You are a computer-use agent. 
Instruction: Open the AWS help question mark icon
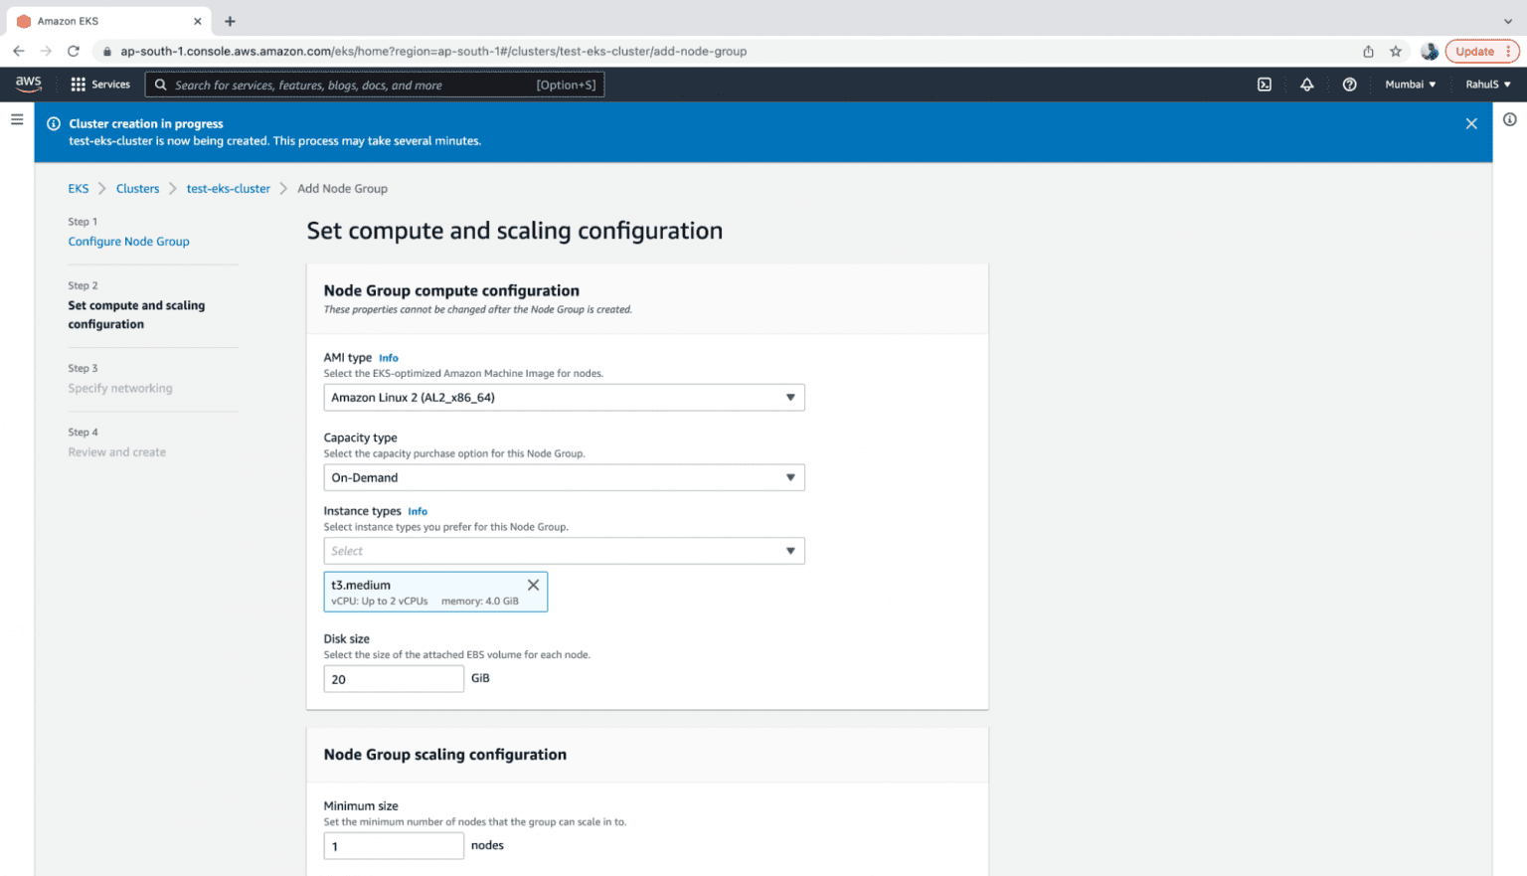click(x=1349, y=85)
